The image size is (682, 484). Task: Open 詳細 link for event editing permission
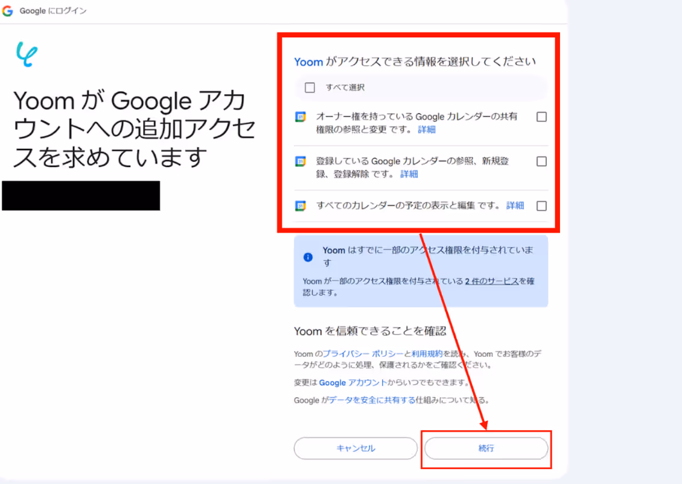pos(515,206)
